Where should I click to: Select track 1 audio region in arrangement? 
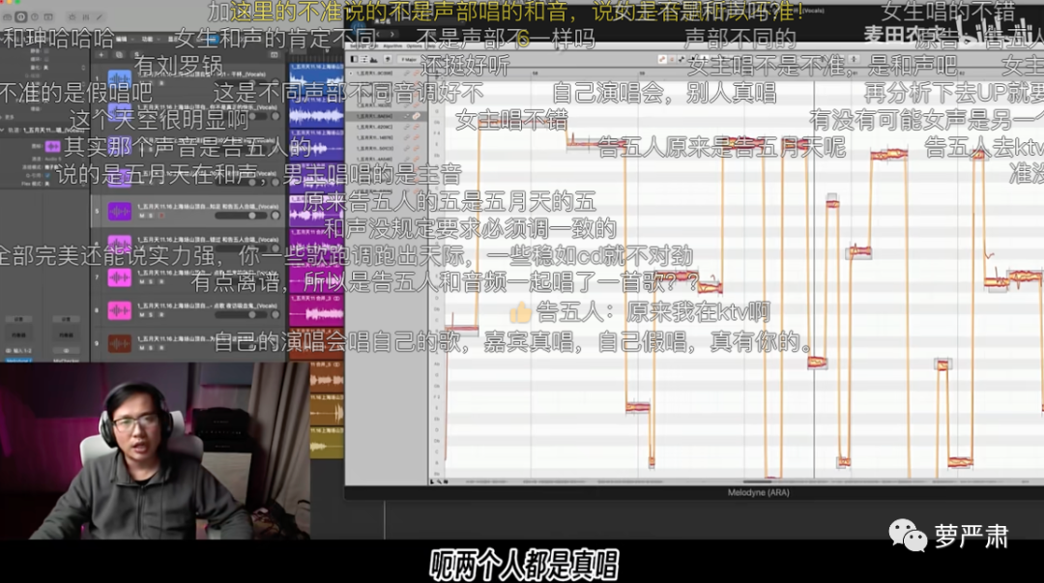[x=316, y=78]
